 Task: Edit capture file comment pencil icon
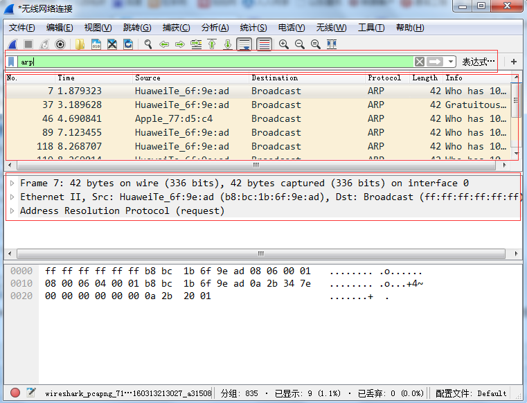pos(31,392)
